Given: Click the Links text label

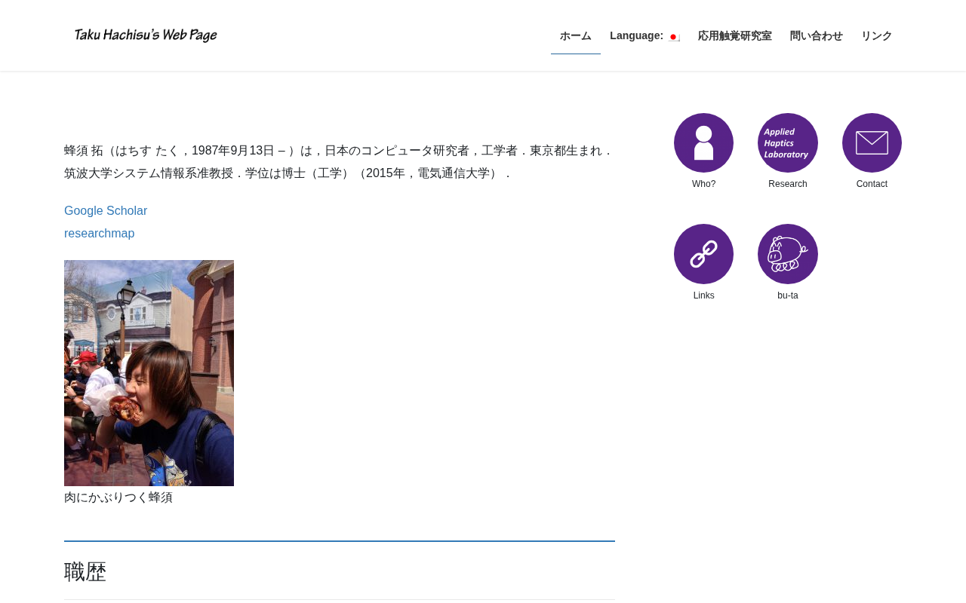Looking at the screenshot, I should (703, 295).
